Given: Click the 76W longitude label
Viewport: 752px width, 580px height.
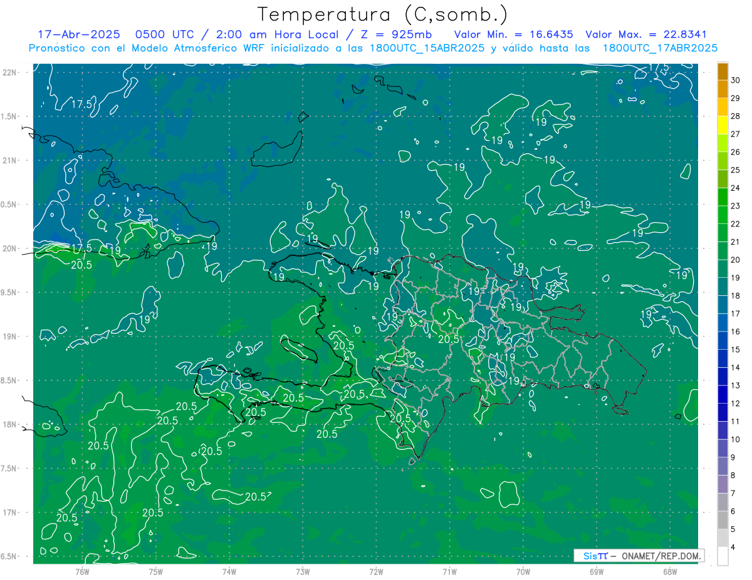Looking at the screenshot, I should (x=82, y=571).
